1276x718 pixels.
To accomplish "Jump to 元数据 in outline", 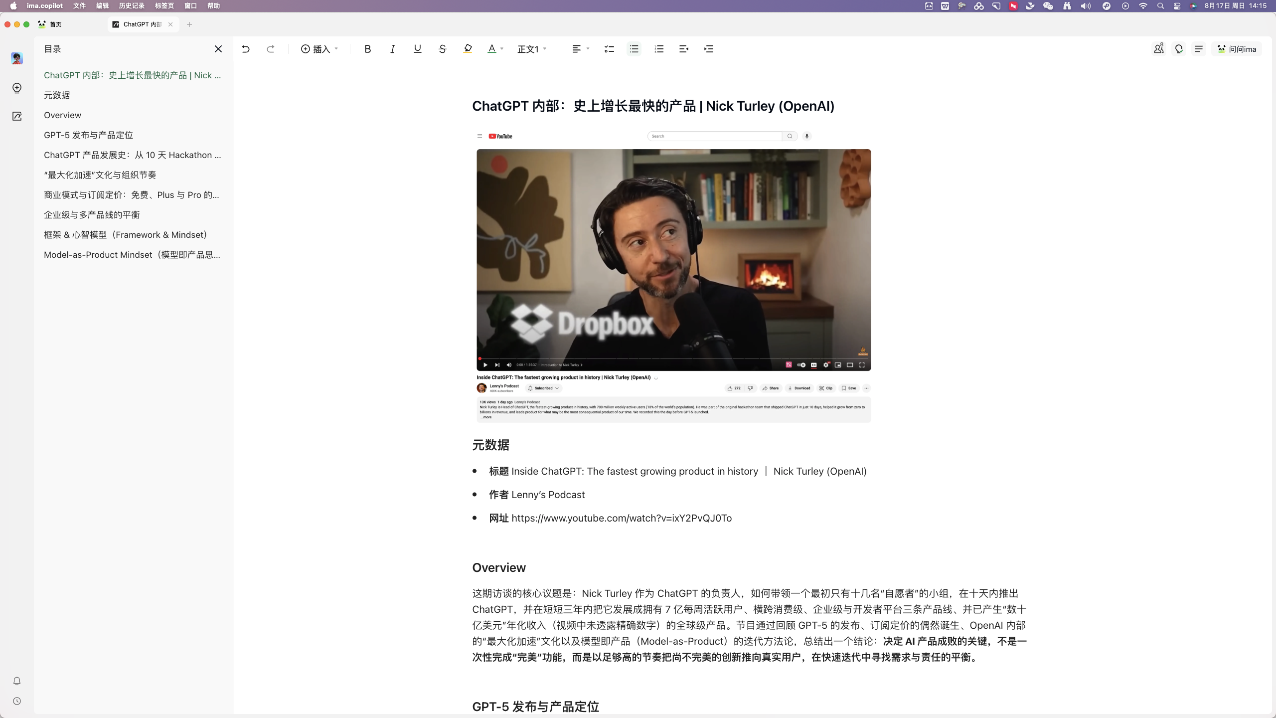I will click(57, 95).
